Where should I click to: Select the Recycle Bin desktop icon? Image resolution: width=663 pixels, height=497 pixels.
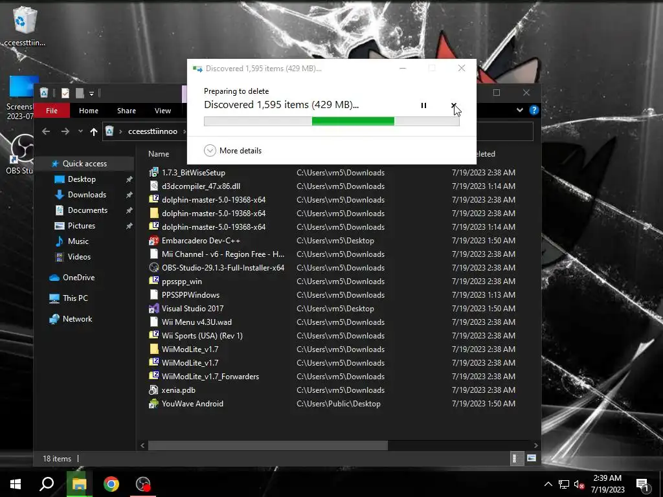(25, 26)
